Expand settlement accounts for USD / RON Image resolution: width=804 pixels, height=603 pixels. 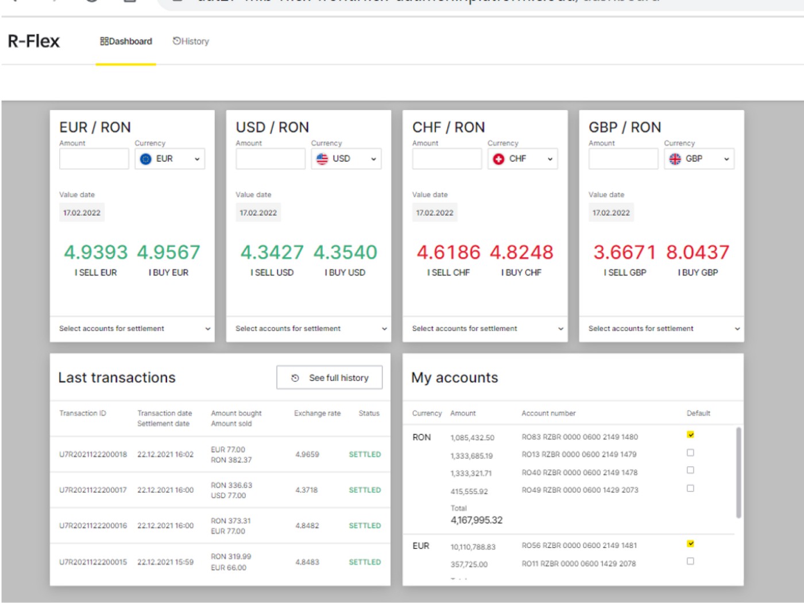pos(308,329)
